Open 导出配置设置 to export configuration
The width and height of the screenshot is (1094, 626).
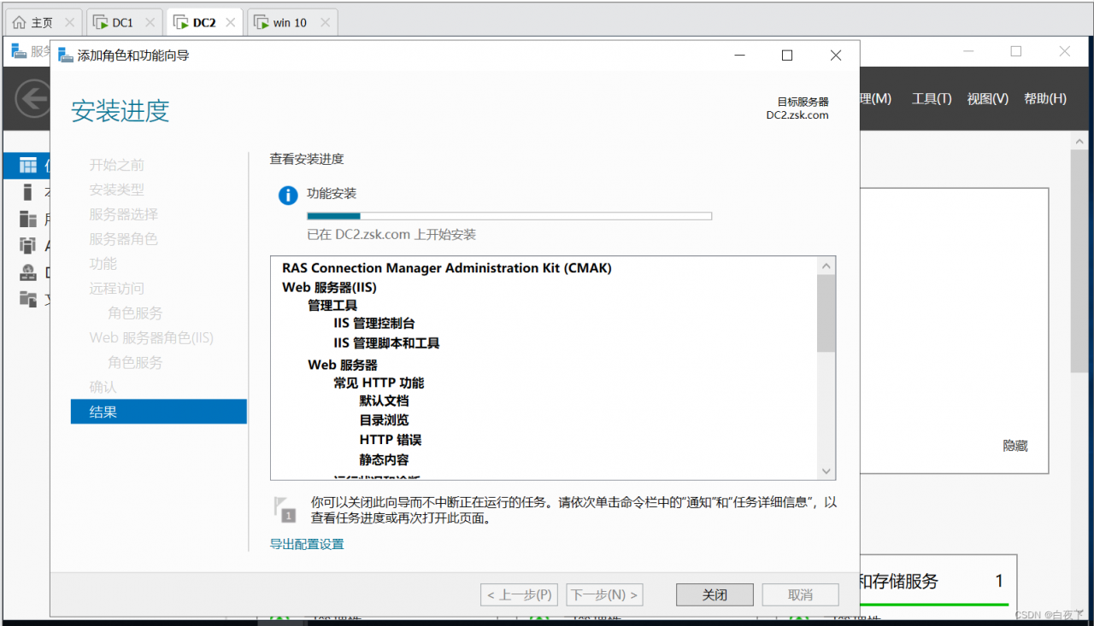coord(305,543)
